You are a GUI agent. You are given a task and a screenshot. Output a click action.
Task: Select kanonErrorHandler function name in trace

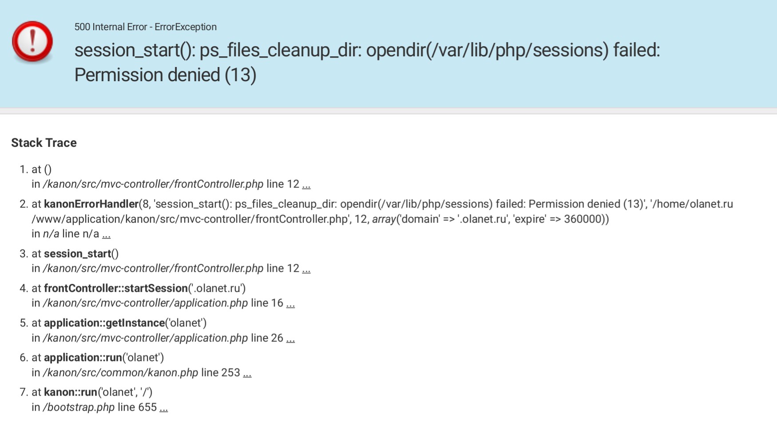pyautogui.click(x=91, y=204)
